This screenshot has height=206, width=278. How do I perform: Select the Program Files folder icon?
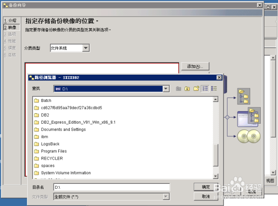click(36, 151)
